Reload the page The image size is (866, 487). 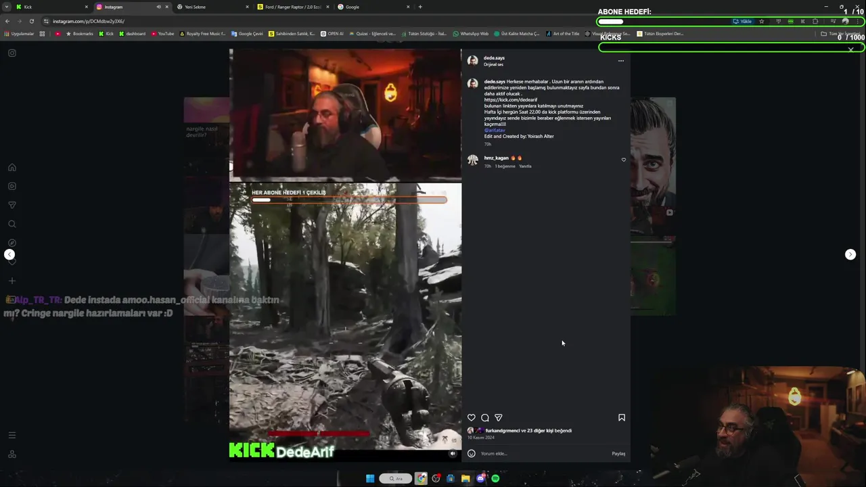(31, 21)
